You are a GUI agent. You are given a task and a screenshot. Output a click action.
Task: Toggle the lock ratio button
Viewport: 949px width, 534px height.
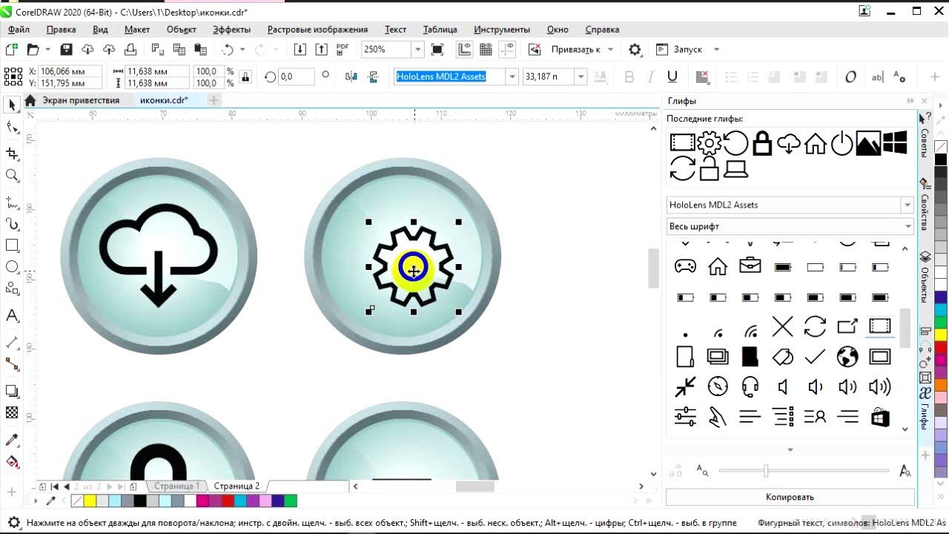[x=245, y=77]
